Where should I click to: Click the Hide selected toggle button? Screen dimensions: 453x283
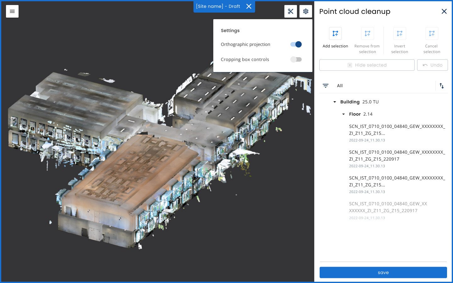366,65
